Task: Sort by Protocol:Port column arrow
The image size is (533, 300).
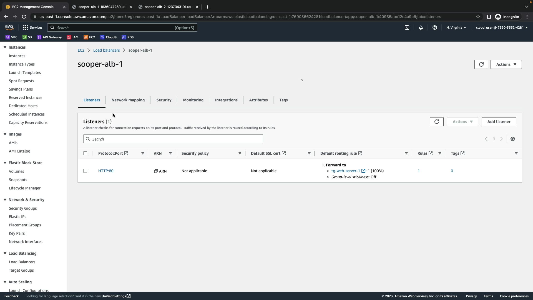Action: point(142,153)
